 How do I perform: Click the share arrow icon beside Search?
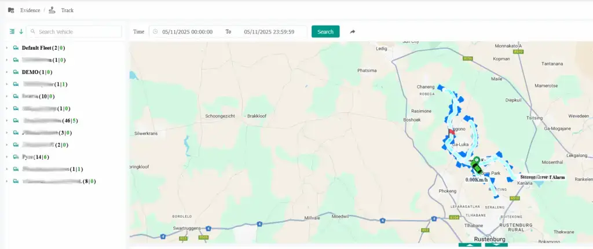[353, 32]
